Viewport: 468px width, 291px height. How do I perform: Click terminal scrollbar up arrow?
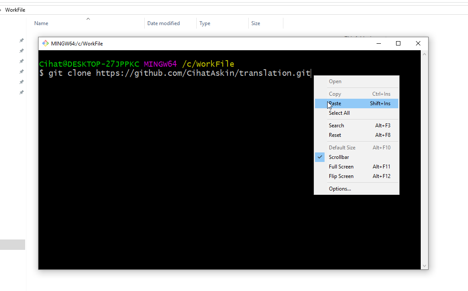pyautogui.click(x=424, y=54)
